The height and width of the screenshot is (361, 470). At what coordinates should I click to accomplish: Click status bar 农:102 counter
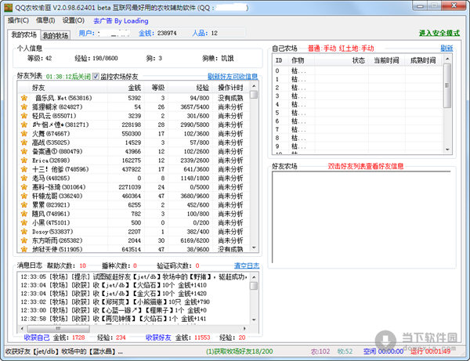pos(320,351)
